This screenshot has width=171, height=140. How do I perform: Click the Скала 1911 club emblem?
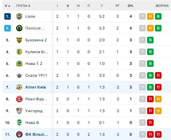[19, 75]
